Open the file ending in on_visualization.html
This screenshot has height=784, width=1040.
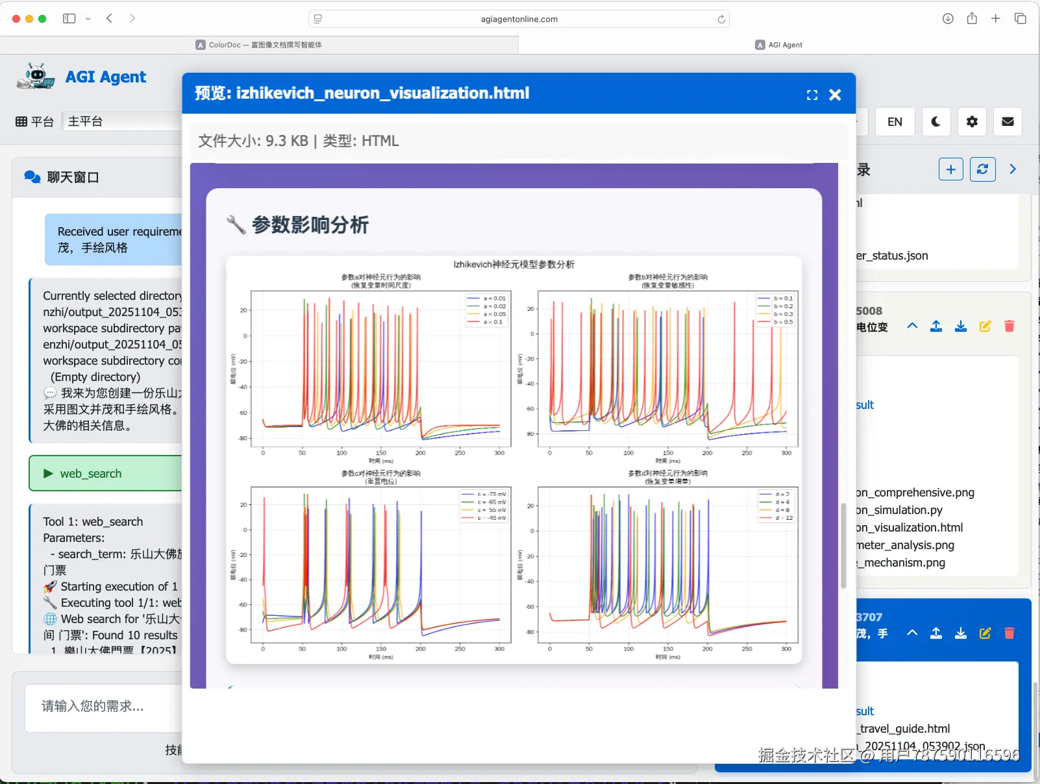click(910, 528)
